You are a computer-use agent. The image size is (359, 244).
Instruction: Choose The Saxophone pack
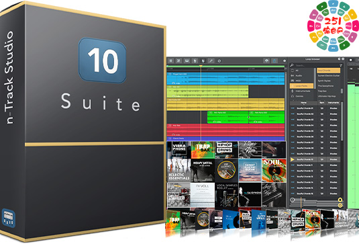[x=329, y=86]
